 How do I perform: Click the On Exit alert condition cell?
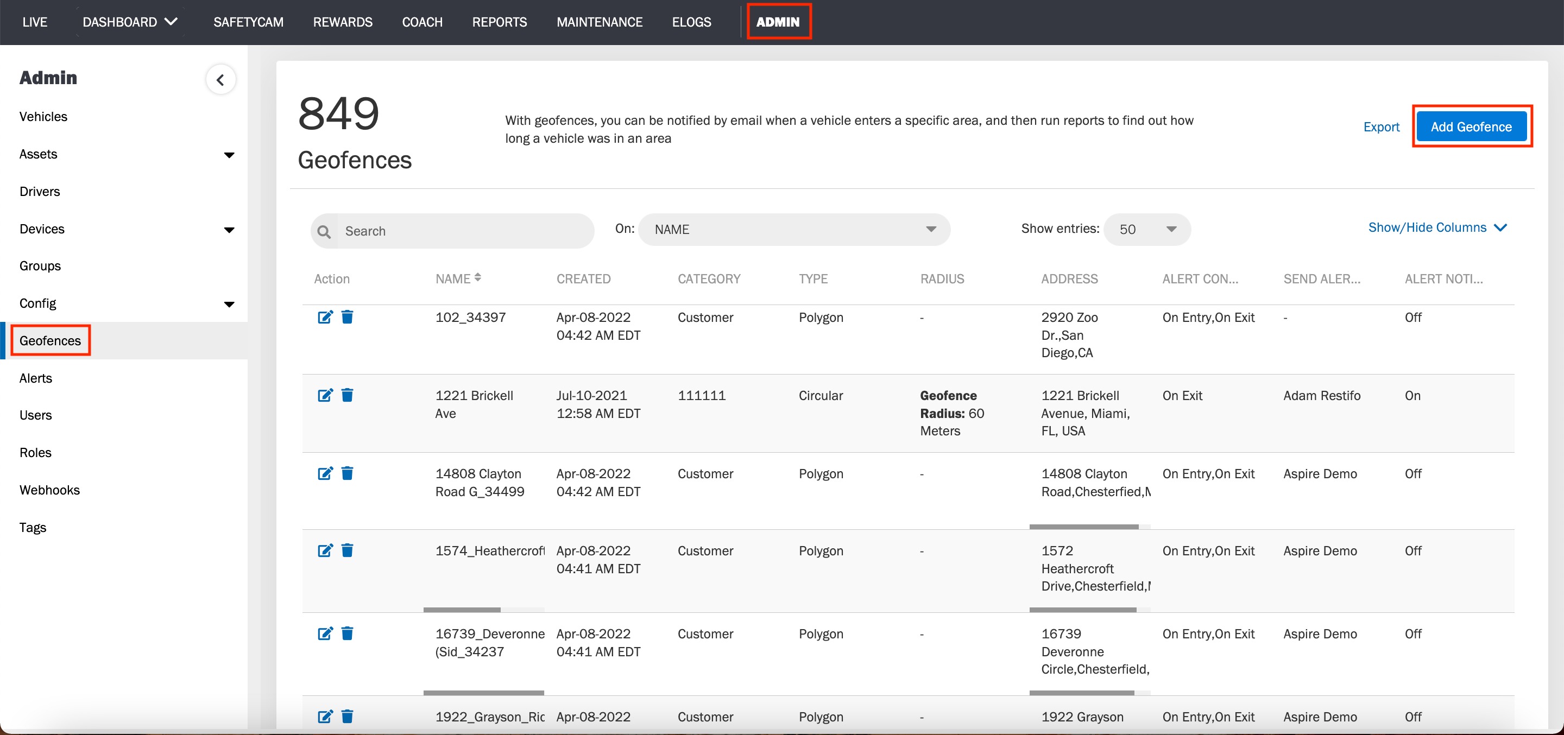(x=1182, y=396)
